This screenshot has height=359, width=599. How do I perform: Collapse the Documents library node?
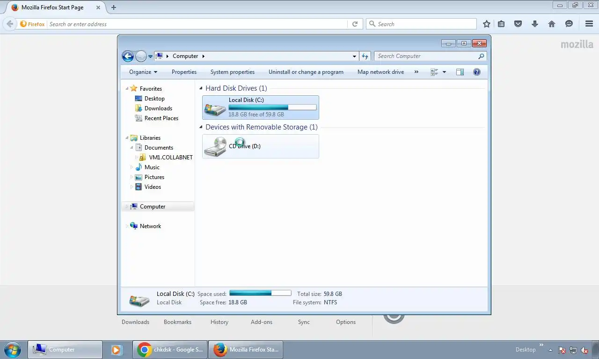132,148
